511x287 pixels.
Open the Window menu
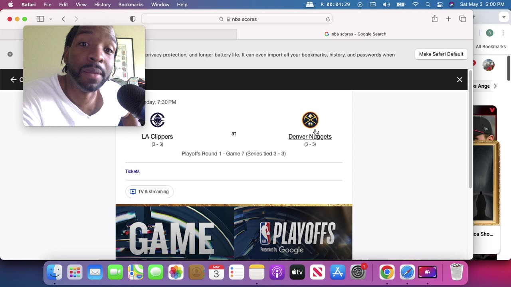160,5
